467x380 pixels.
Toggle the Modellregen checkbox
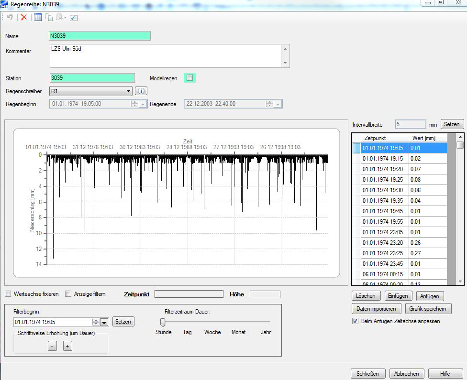[190, 78]
